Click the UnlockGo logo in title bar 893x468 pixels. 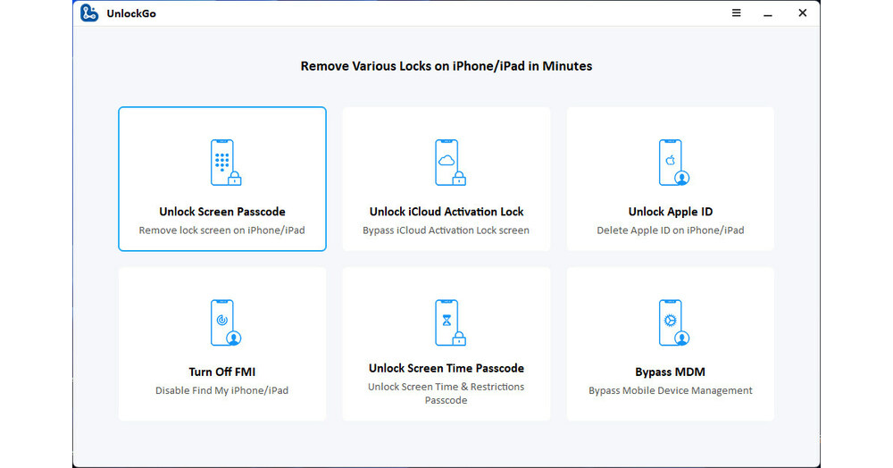pos(89,13)
